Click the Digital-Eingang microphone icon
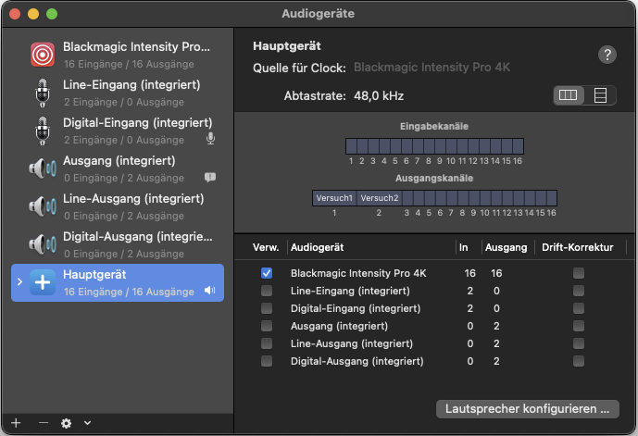The width and height of the screenshot is (638, 436). pos(43,131)
